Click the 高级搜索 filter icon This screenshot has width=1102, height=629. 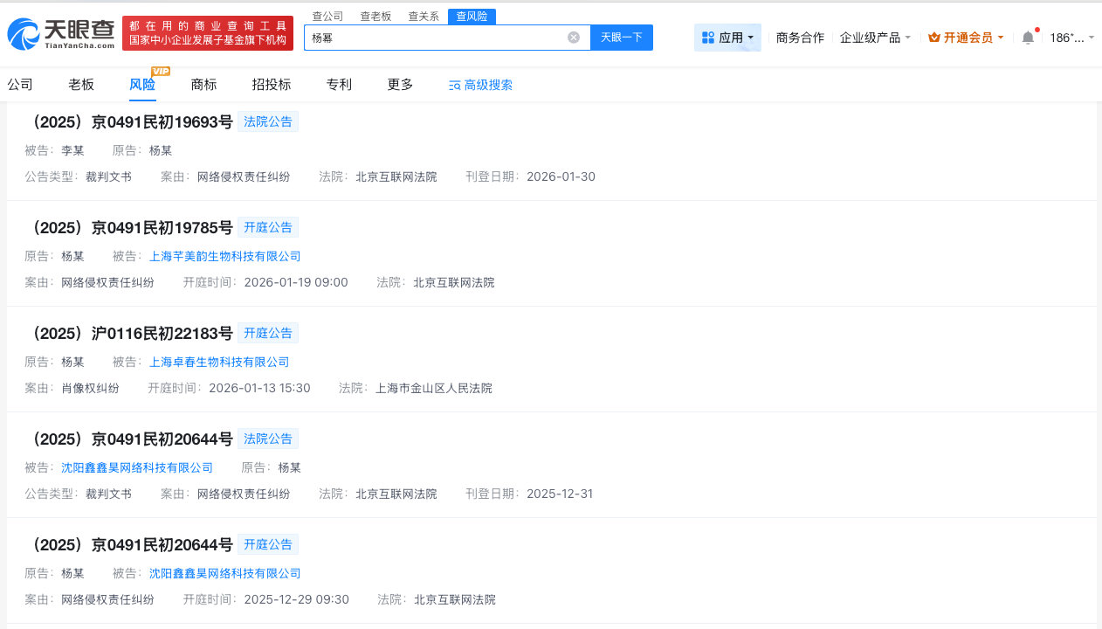click(x=455, y=86)
